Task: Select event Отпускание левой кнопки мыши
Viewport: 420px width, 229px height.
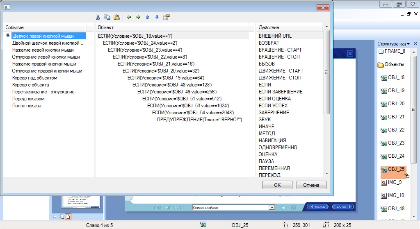Action: point(46,57)
